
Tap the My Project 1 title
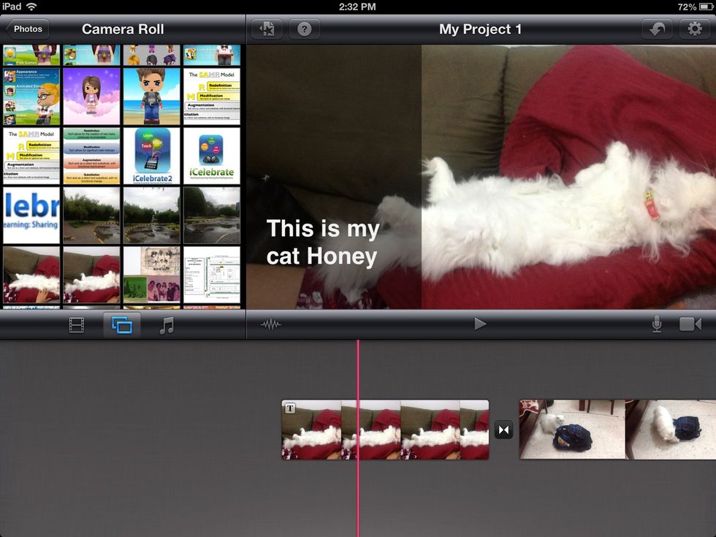[480, 29]
